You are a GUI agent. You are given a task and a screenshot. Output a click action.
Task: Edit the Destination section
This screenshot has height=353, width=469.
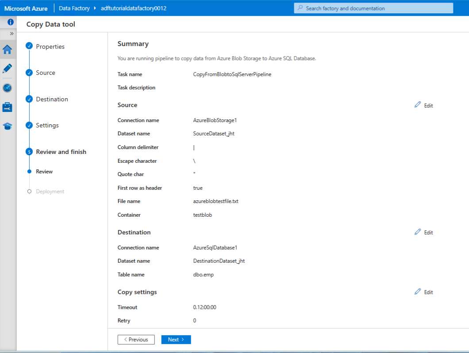(428, 232)
